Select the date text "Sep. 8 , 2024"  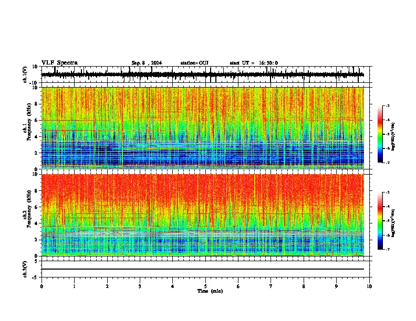[147, 63]
